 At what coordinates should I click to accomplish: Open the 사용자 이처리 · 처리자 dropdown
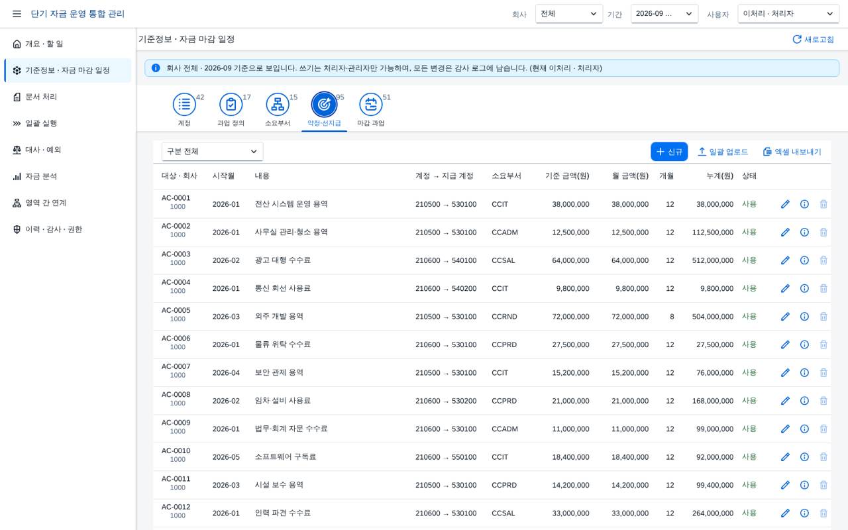[x=788, y=14]
